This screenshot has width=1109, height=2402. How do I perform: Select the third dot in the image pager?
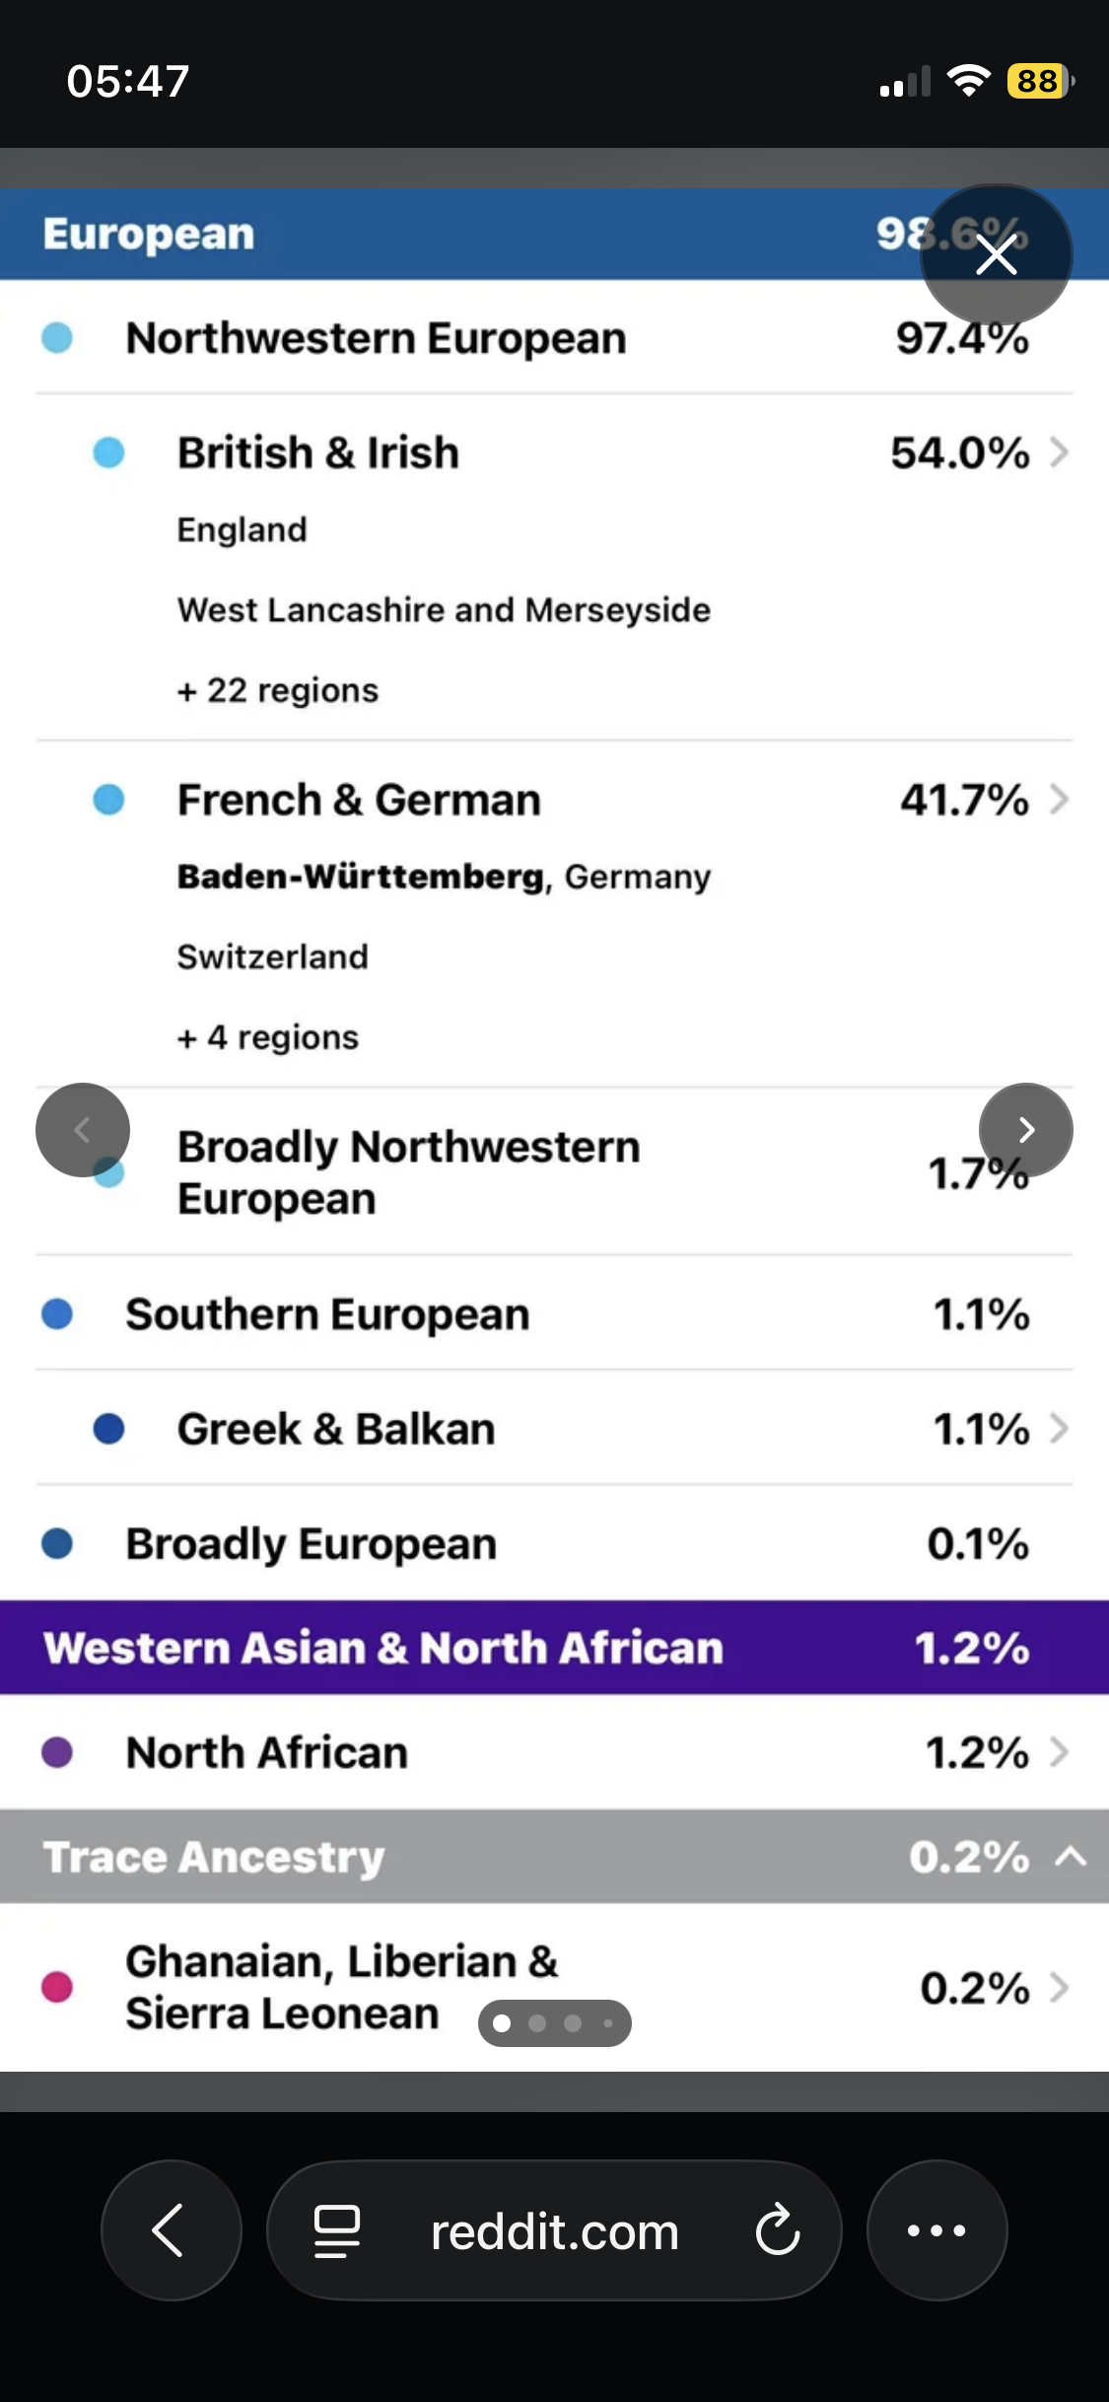click(573, 2023)
